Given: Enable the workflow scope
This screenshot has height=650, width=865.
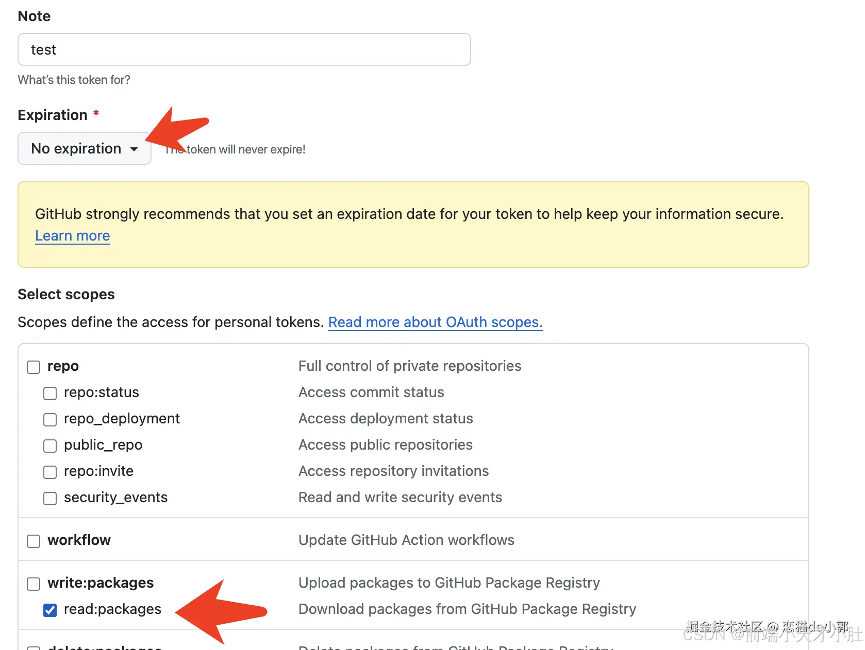Looking at the screenshot, I should 33,541.
